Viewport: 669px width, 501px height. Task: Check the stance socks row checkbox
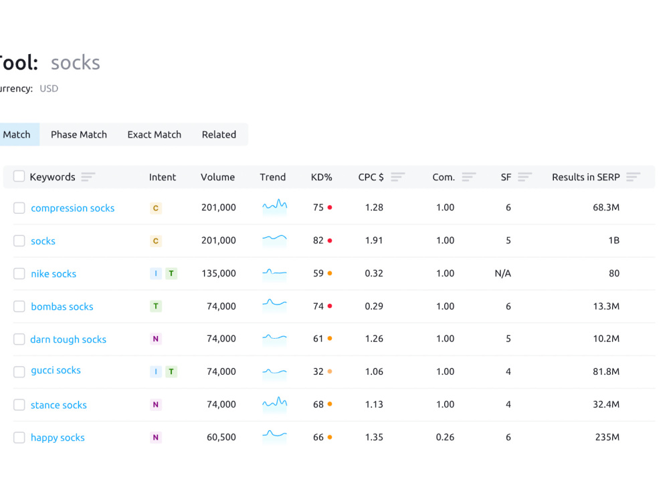19,405
